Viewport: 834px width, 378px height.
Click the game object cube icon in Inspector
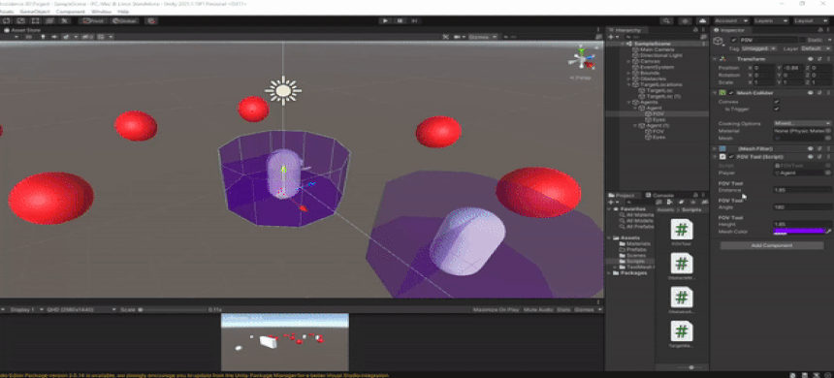pos(720,41)
